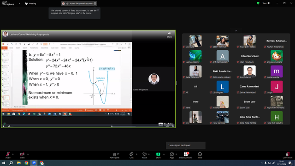Open the Chat panel
Viewport: 295px width, 166px height.
pos(131,155)
